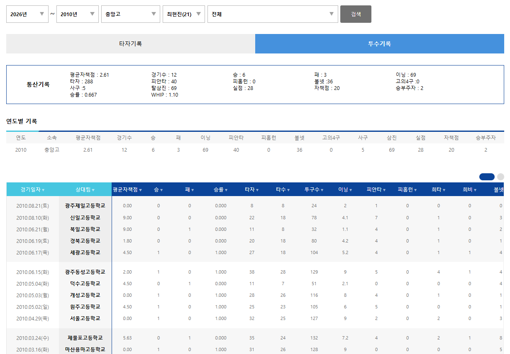
Task: Click opponent 서울고등학교
Action: pos(85,318)
